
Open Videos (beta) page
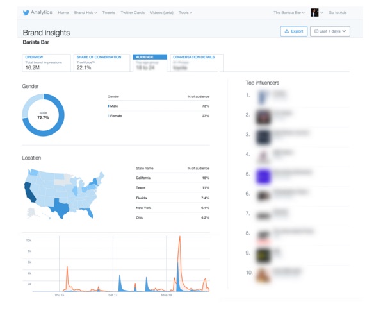(x=162, y=13)
